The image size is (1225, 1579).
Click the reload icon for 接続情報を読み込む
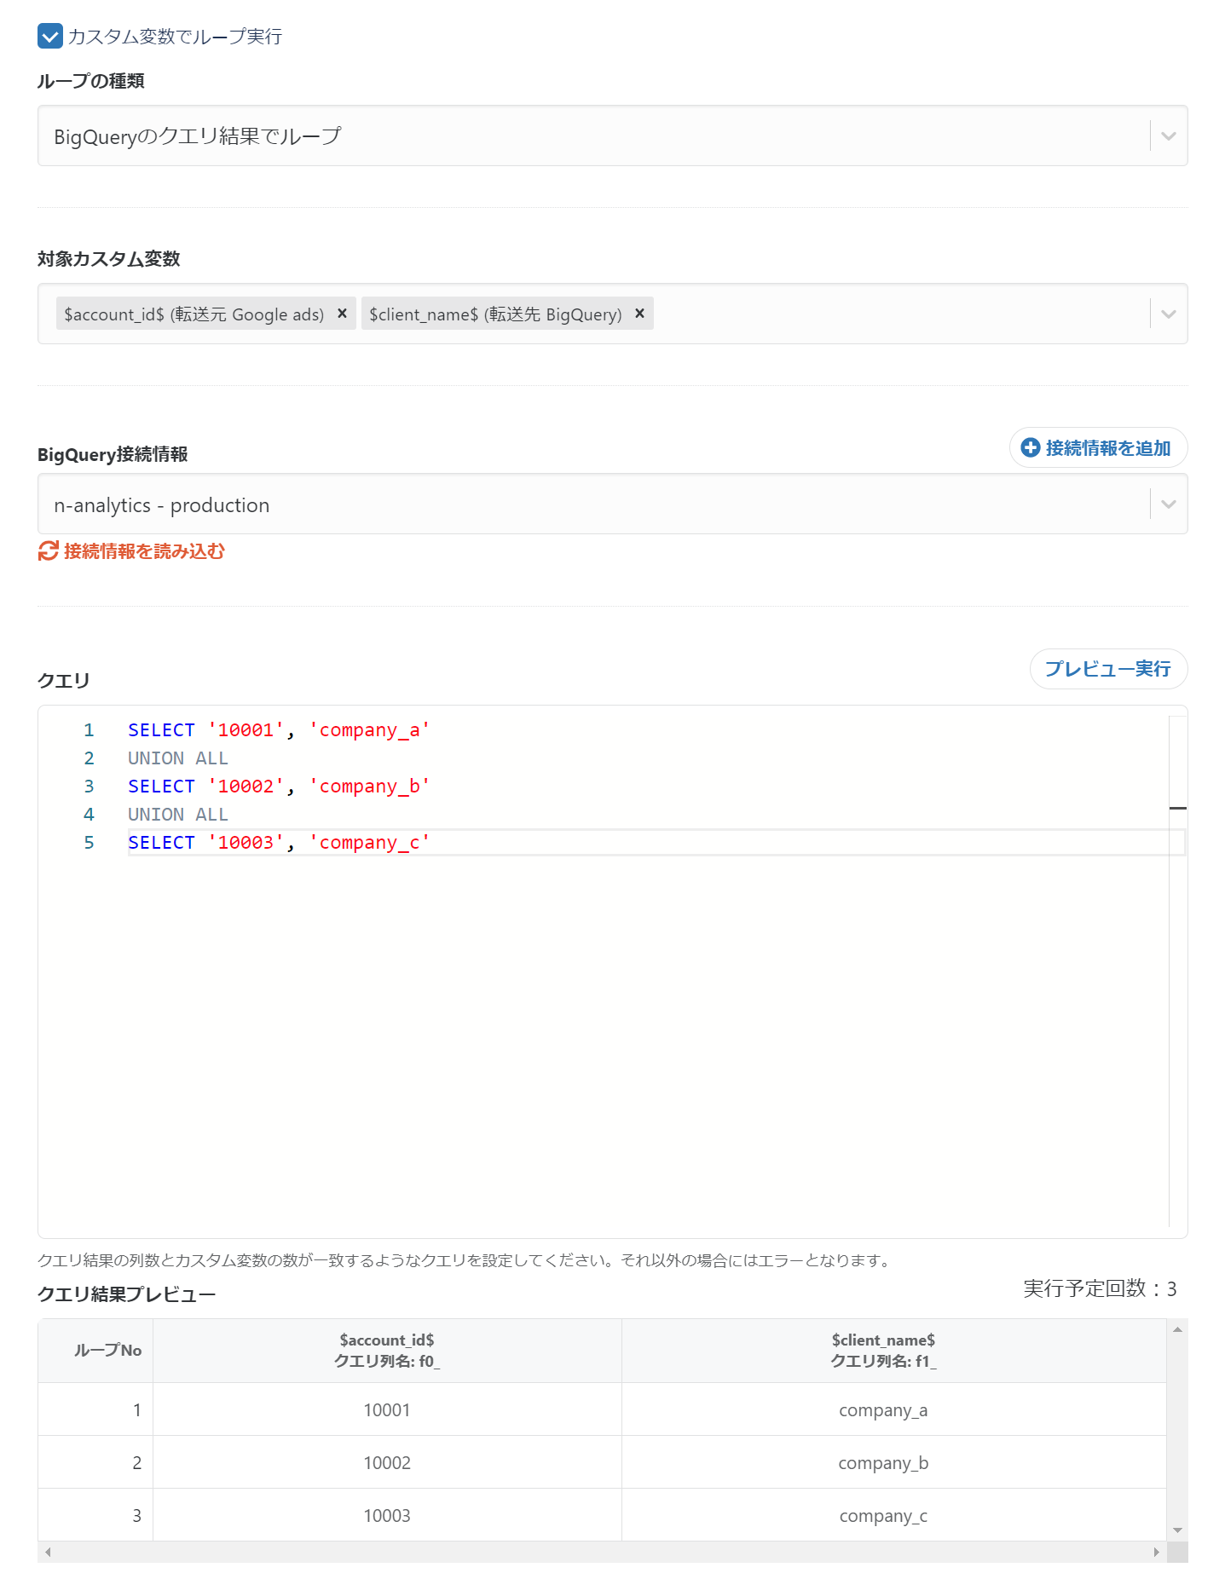tap(48, 551)
